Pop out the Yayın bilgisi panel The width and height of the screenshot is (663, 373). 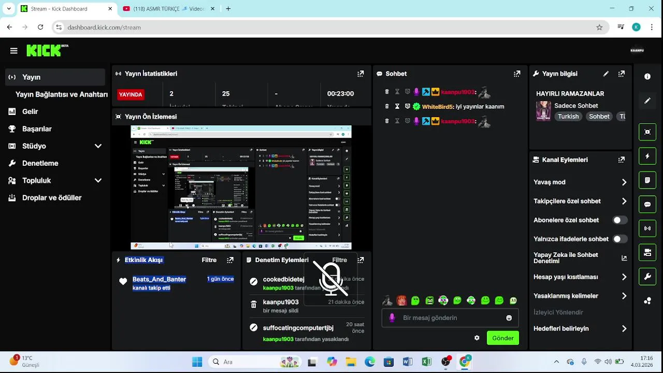pos(622,74)
